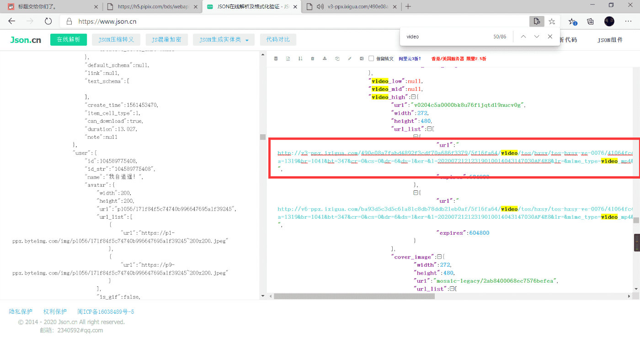Click the "can_download":true line
The height and width of the screenshot is (343, 640).
pos(114,121)
